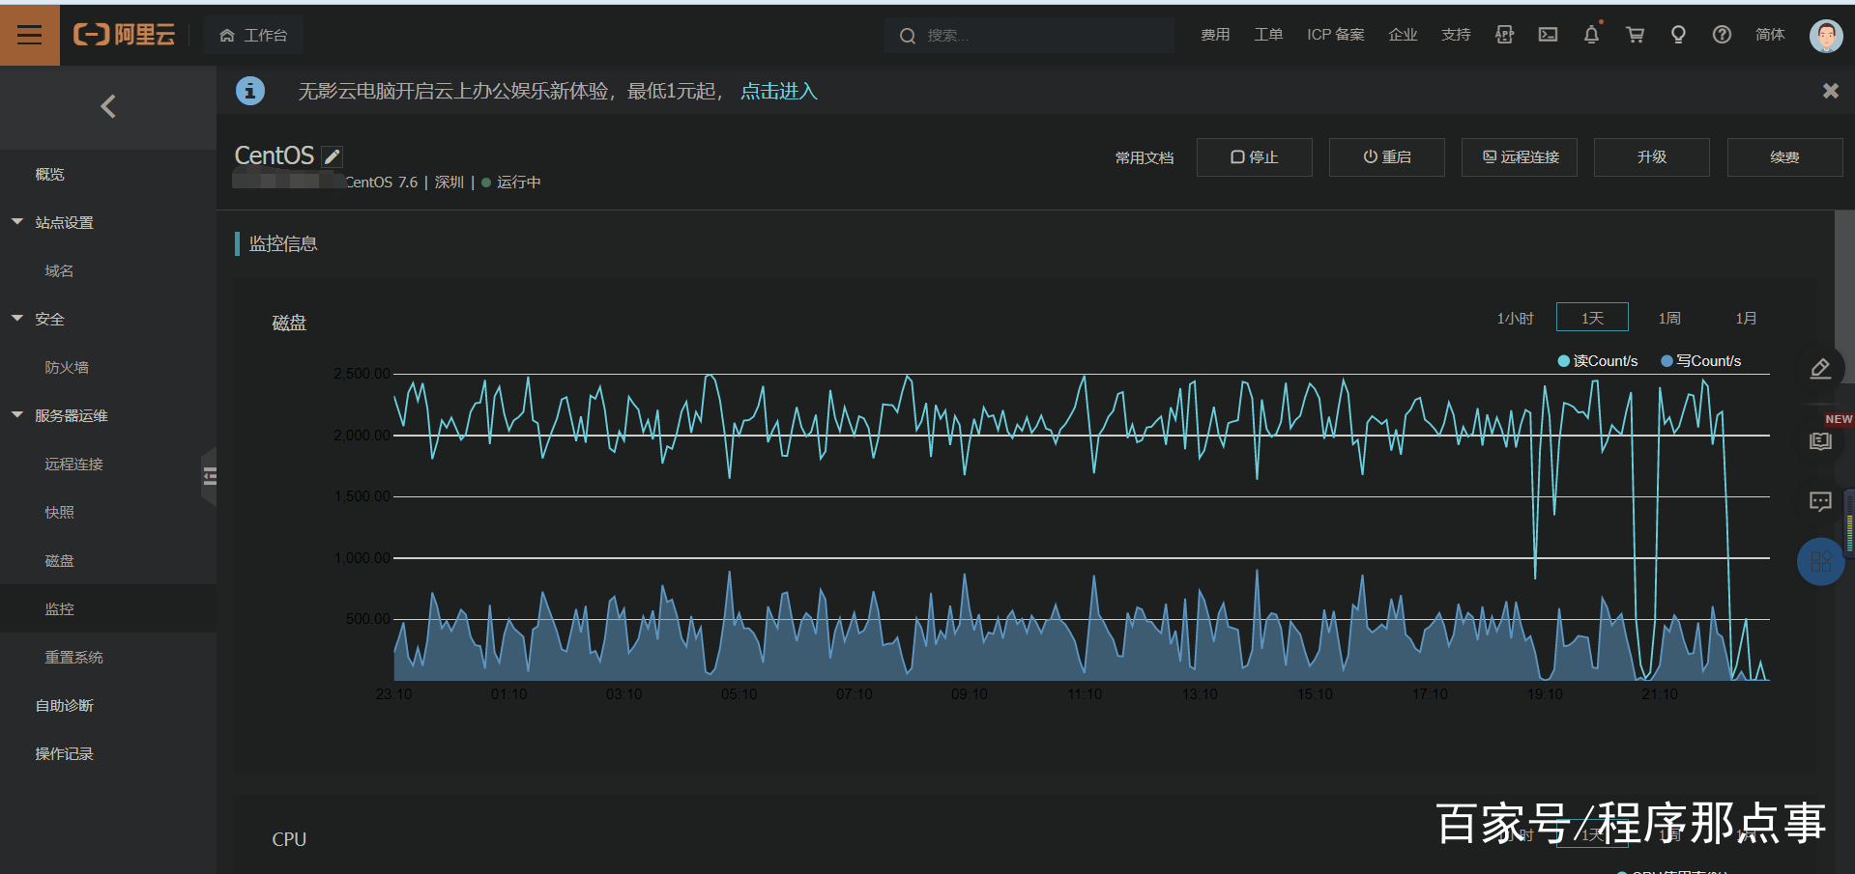Viewport: 1855px width, 874px height.
Task: Click the floating edit pencil icon
Action: click(x=1820, y=369)
